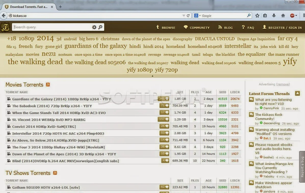
Task: Bookmark this page with star icon
Action: click(x=257, y=16)
